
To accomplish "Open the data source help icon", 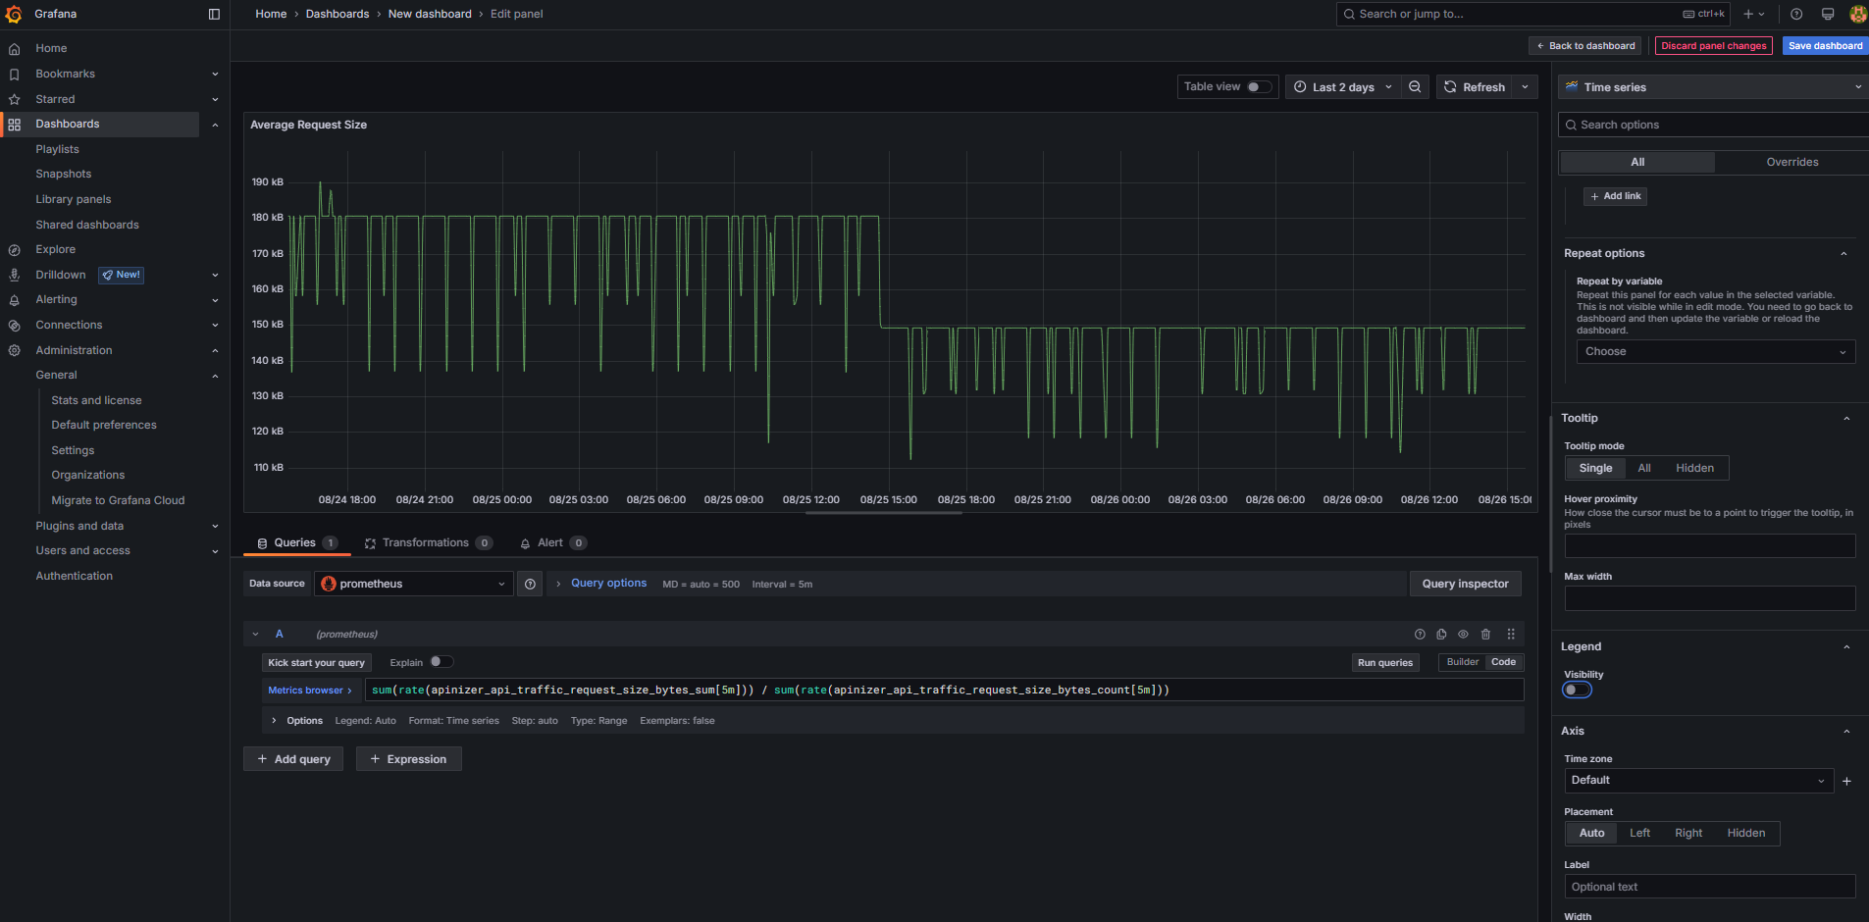I will point(530,584).
